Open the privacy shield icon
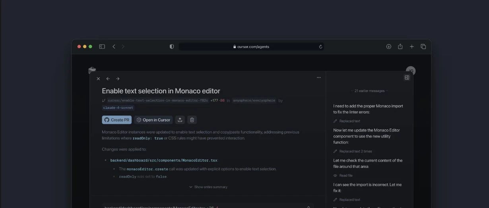The width and height of the screenshot is (489, 208). tap(172, 46)
